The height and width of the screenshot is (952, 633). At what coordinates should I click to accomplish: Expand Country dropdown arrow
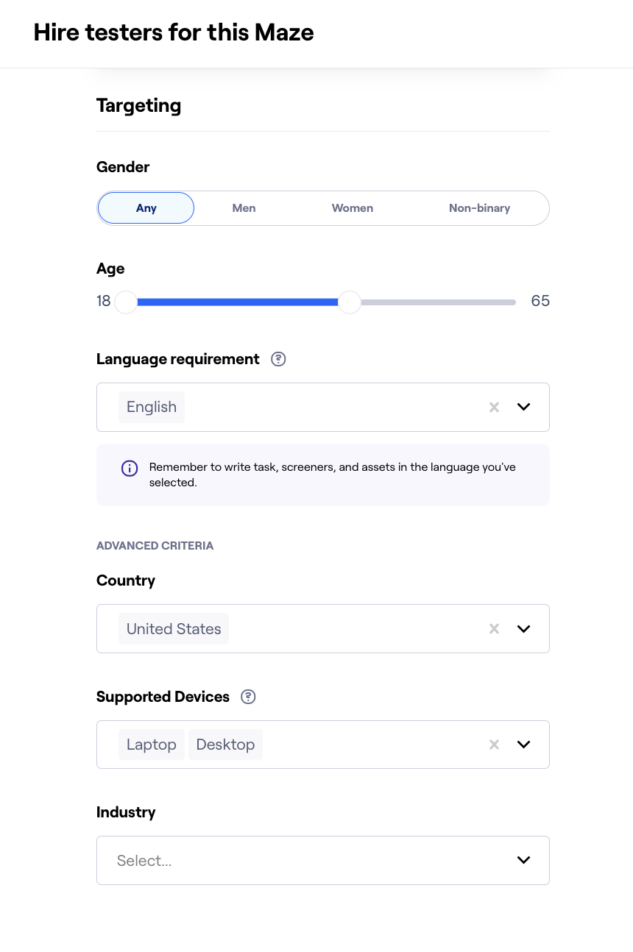click(x=523, y=628)
